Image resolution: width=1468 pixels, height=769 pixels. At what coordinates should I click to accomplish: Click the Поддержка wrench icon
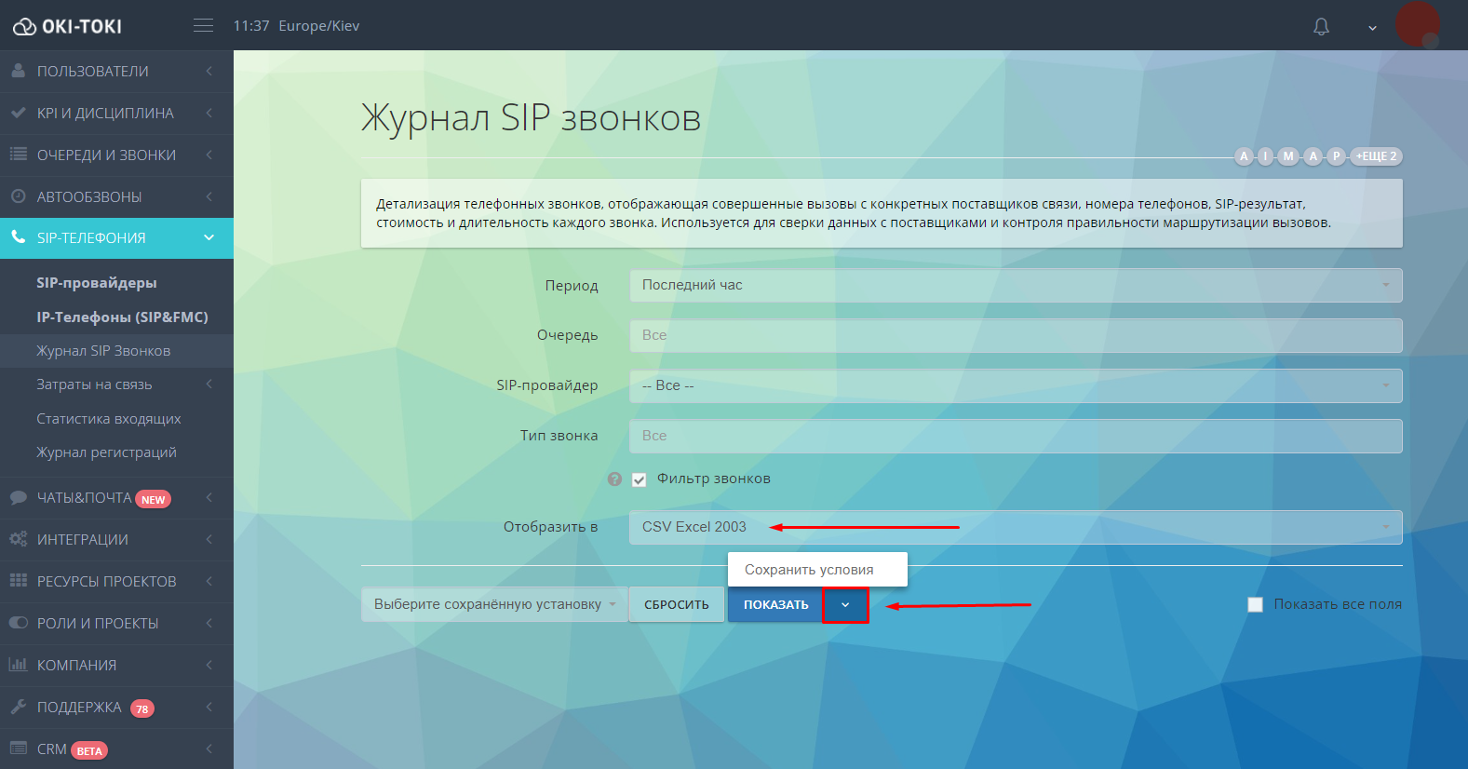(18, 707)
